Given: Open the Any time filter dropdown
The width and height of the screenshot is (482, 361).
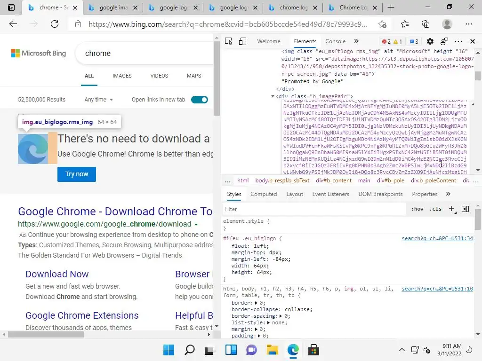Looking at the screenshot, I should pos(99,100).
